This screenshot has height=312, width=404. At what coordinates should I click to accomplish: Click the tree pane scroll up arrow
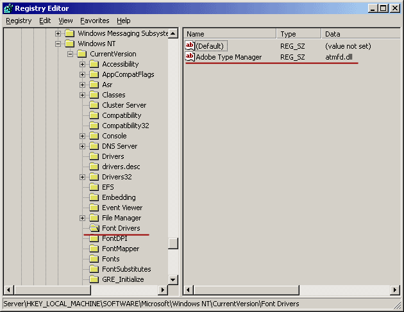click(173, 33)
